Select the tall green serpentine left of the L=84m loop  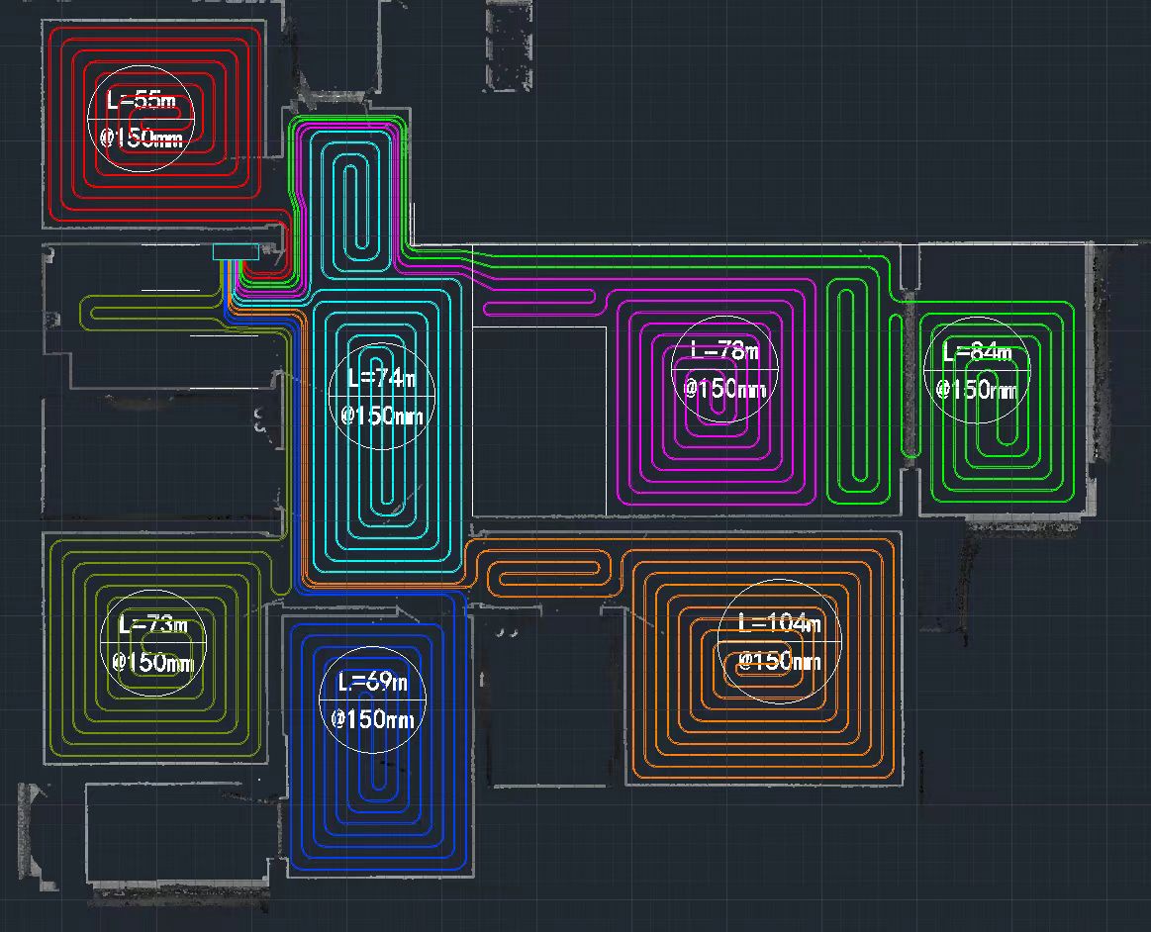pyautogui.click(x=853, y=386)
